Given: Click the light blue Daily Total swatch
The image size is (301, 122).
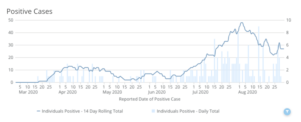Looking at the screenshot, I should [x=153, y=111].
